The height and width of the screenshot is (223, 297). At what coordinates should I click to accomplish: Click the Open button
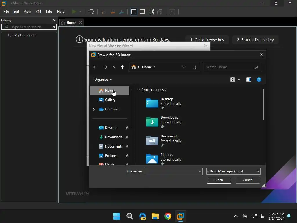[x=219, y=180]
